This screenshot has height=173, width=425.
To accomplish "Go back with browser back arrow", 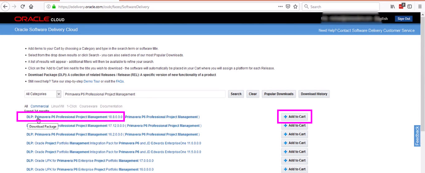I will pyautogui.click(x=5, y=6).
